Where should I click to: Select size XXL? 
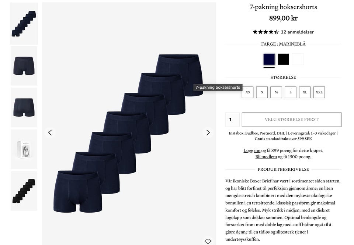click(319, 92)
